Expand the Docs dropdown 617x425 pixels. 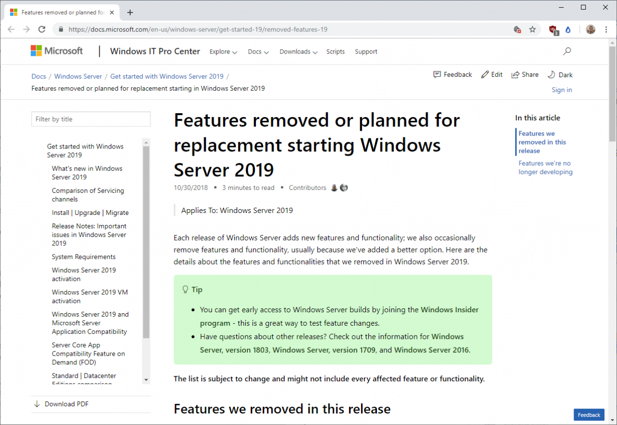[258, 52]
